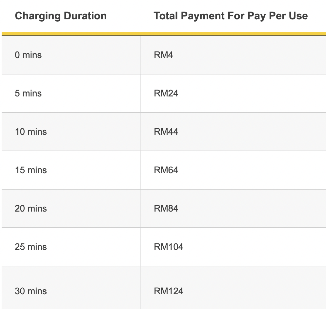Image resolution: width=326 pixels, height=309 pixels.
Task: Select the "RM124" payment cell
Action: pos(169,291)
